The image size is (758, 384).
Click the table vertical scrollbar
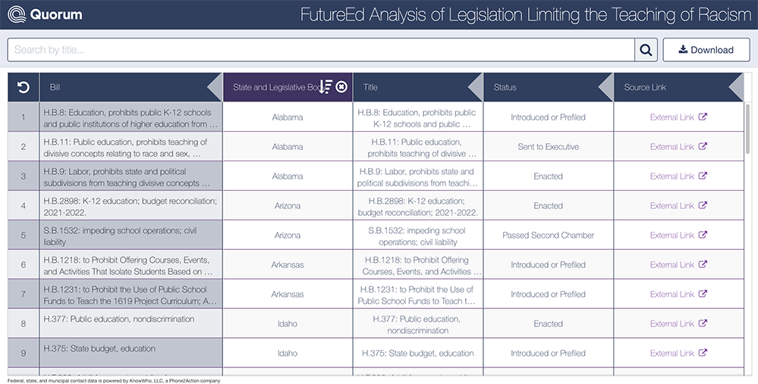748,128
